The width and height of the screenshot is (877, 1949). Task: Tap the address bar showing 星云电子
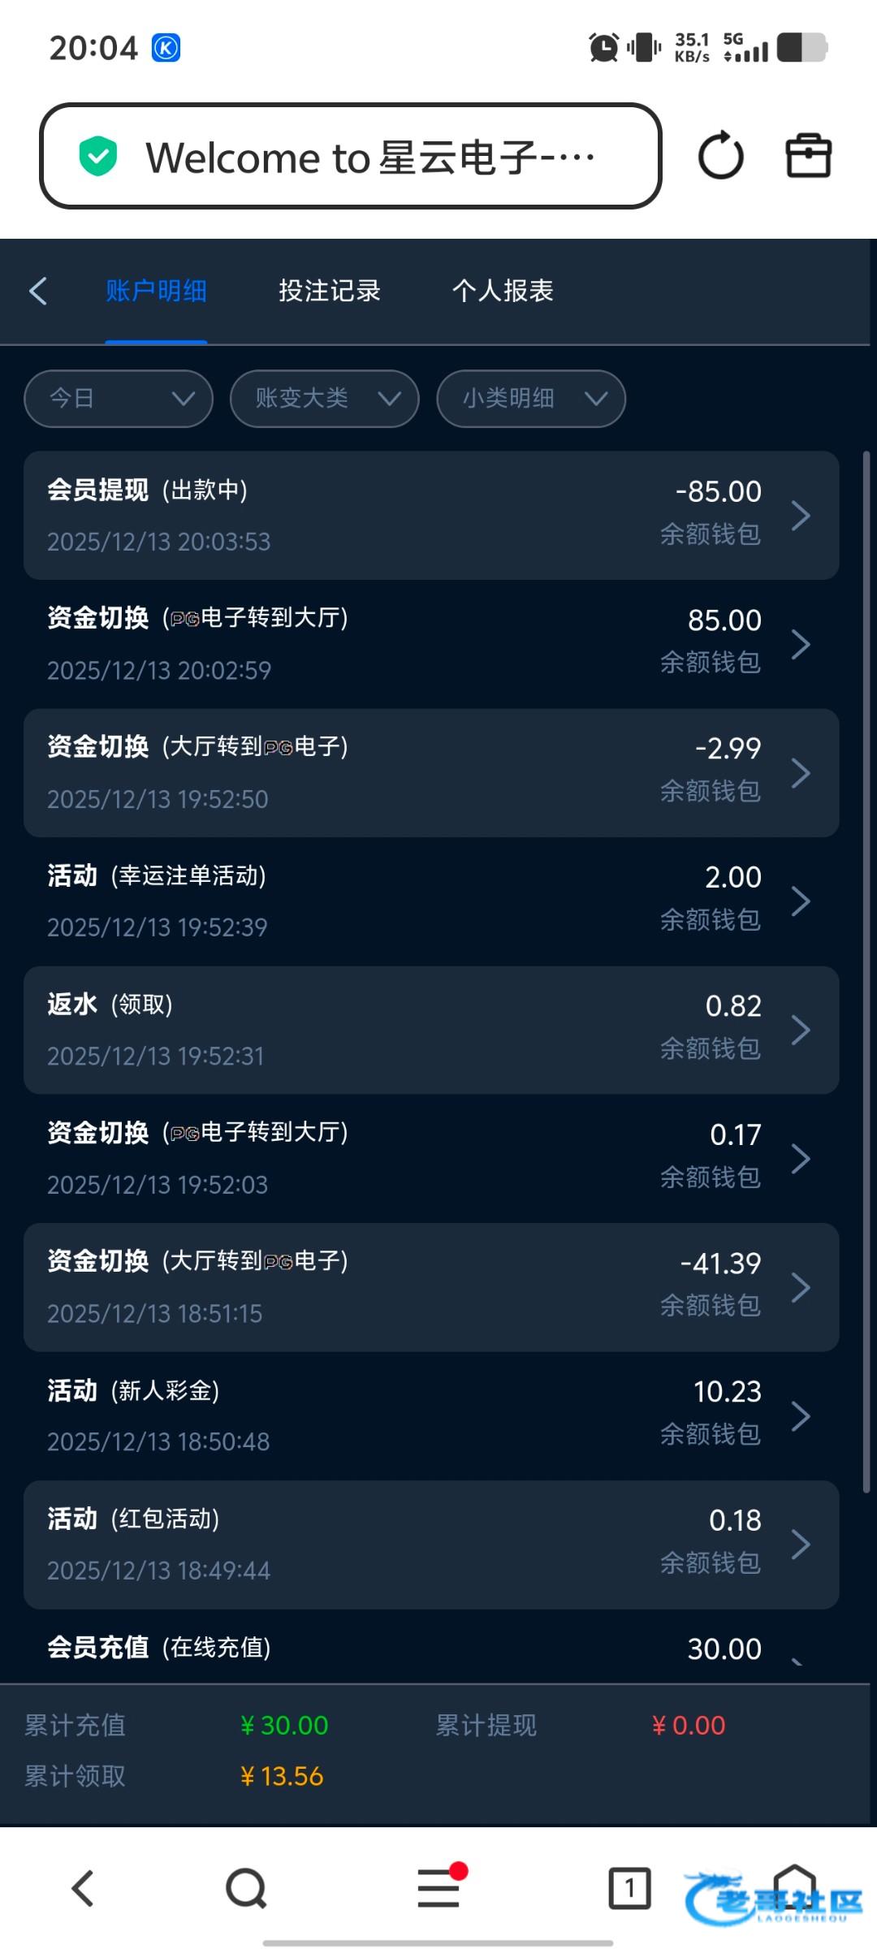tap(369, 157)
